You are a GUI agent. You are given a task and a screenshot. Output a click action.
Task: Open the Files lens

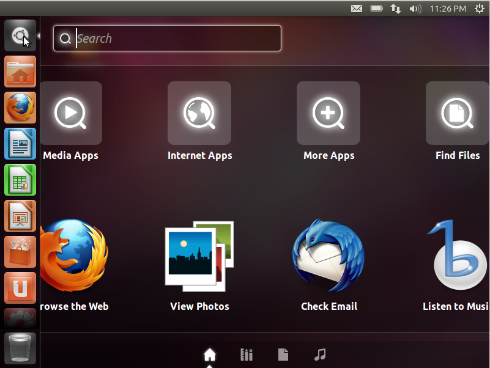283,355
